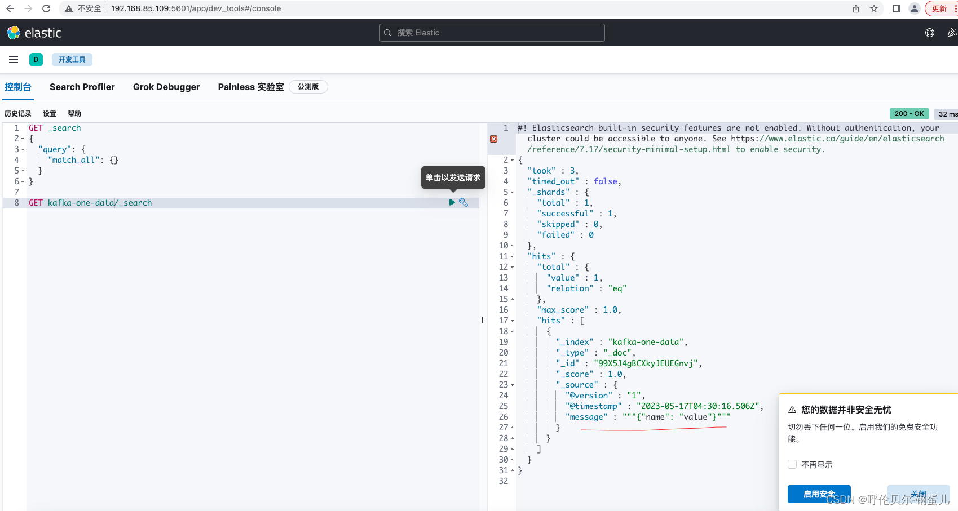The height and width of the screenshot is (511, 958).
Task: Bookmark this page with the star
Action: [874, 8]
